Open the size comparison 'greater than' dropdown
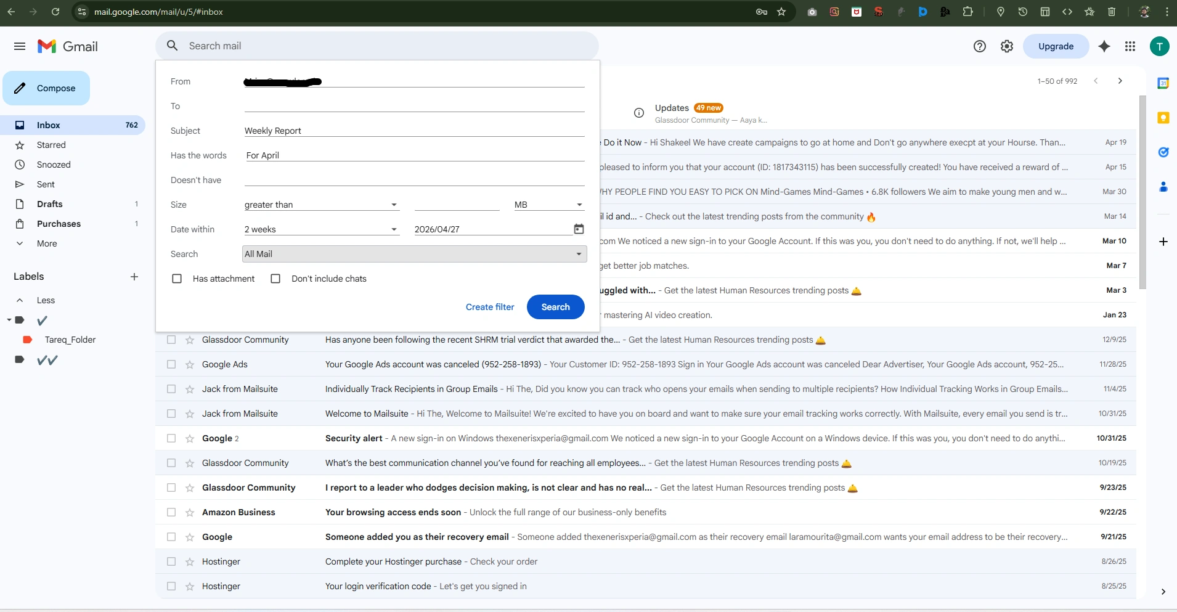 (x=322, y=205)
